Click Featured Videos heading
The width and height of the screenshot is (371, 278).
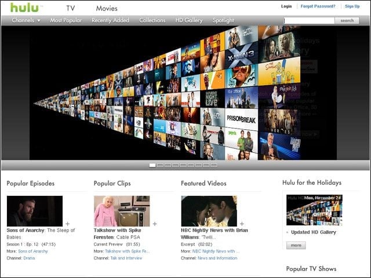pos(203,184)
